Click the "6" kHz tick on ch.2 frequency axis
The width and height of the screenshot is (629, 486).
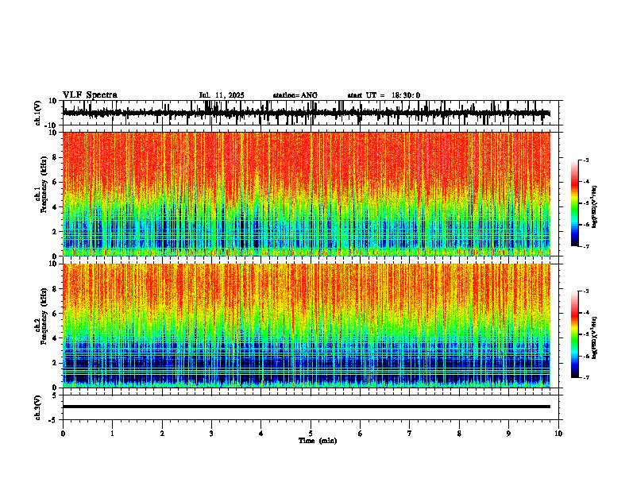[x=55, y=314]
